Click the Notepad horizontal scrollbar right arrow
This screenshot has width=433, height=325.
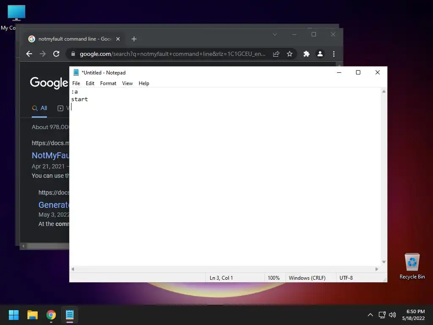(377, 269)
